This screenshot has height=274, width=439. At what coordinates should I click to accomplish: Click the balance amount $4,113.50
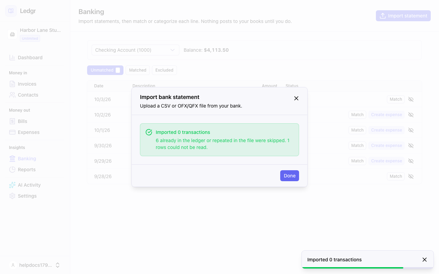coord(216,50)
